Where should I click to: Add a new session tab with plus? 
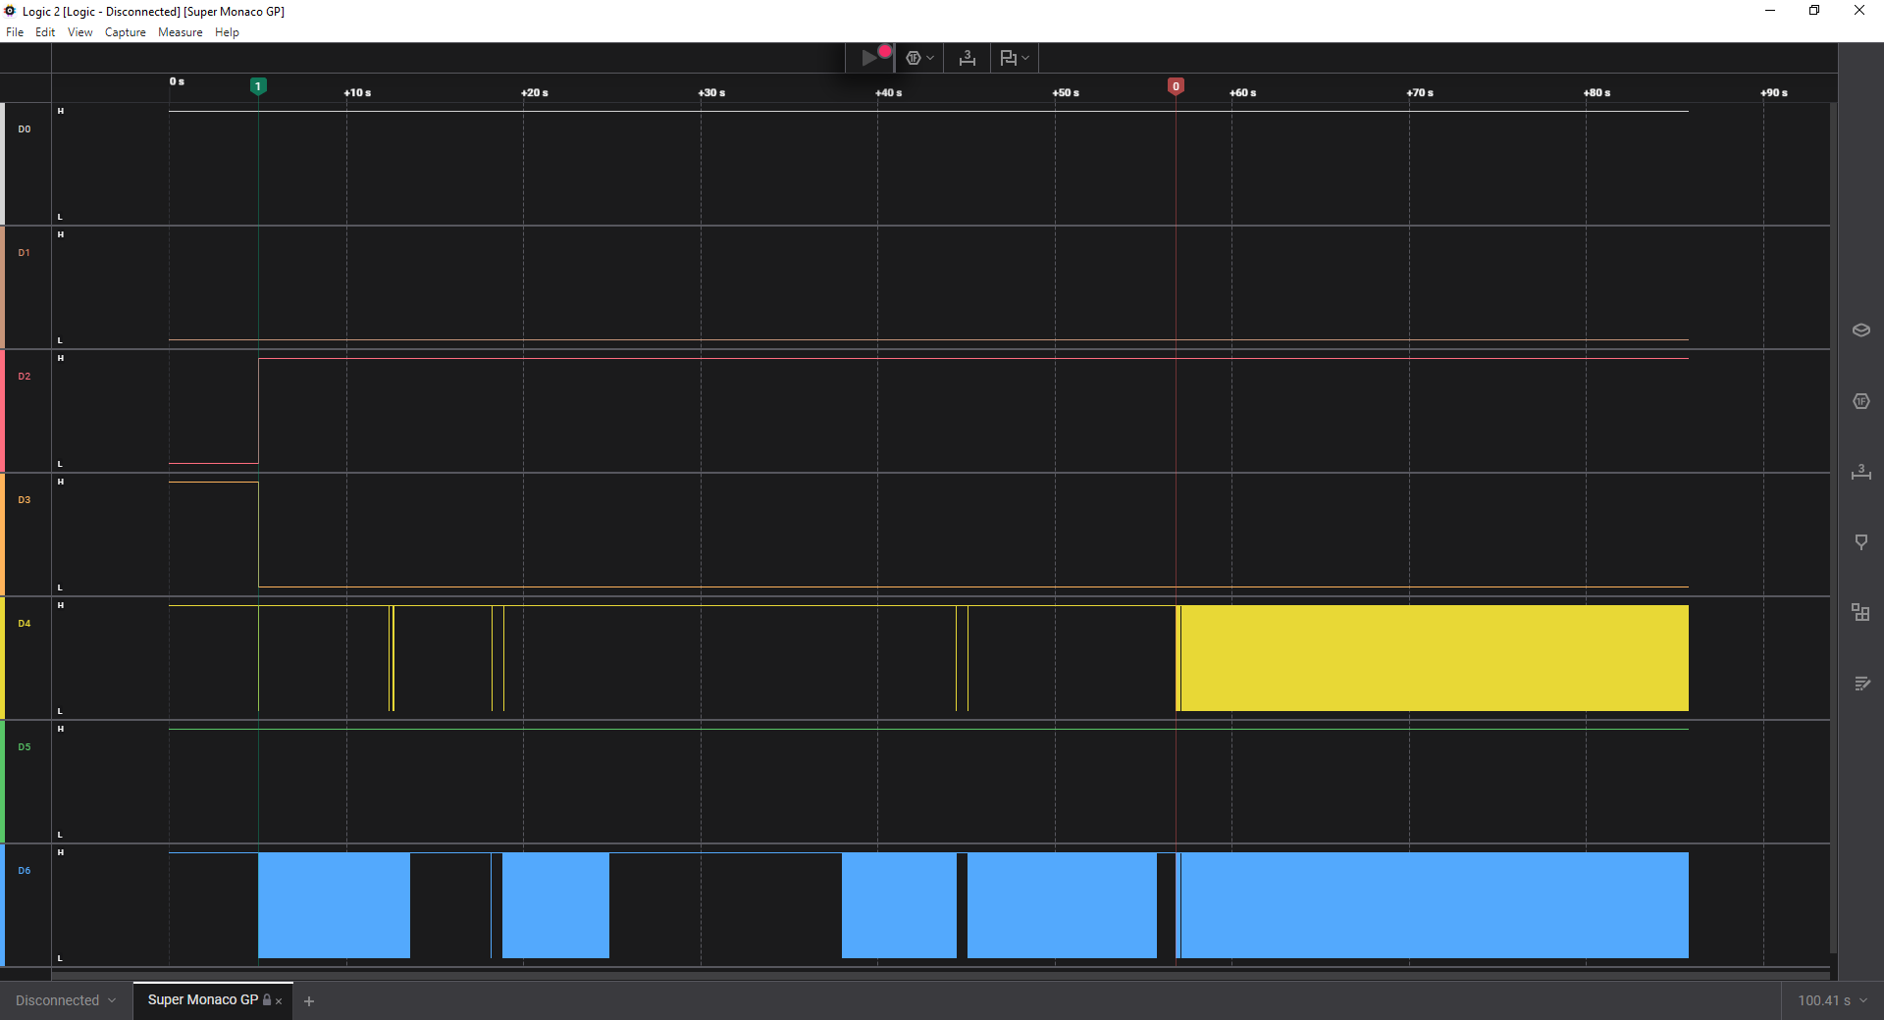click(x=309, y=1001)
